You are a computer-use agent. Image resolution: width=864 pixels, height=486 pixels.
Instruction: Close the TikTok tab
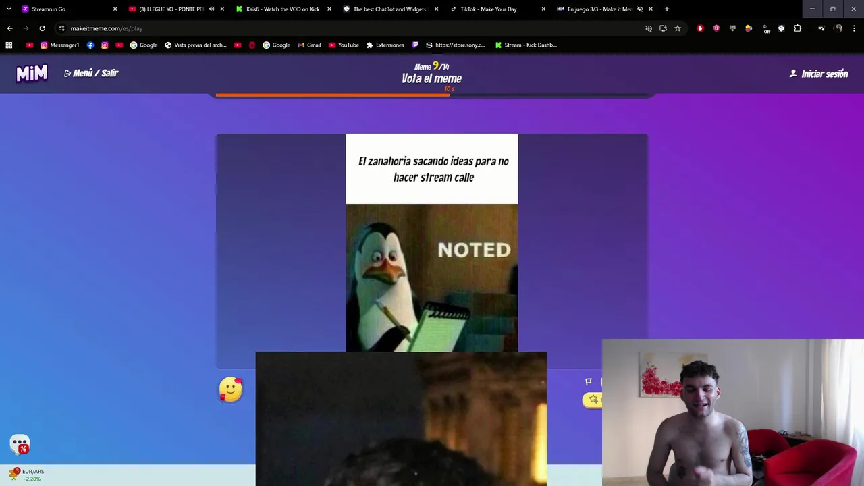click(543, 9)
